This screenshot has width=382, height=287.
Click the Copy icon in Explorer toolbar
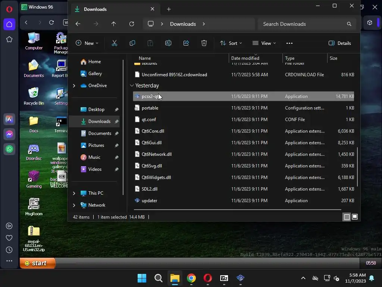click(132, 43)
